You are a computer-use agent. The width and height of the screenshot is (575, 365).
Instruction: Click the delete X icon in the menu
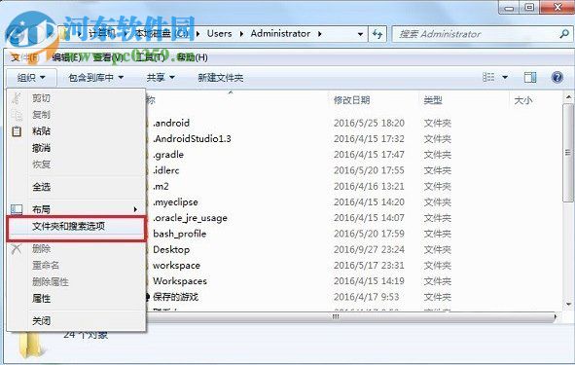(x=17, y=249)
